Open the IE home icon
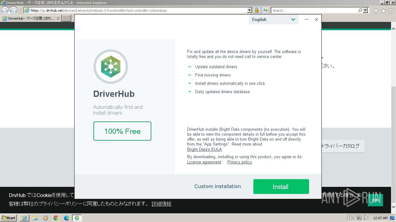 (x=376, y=11)
